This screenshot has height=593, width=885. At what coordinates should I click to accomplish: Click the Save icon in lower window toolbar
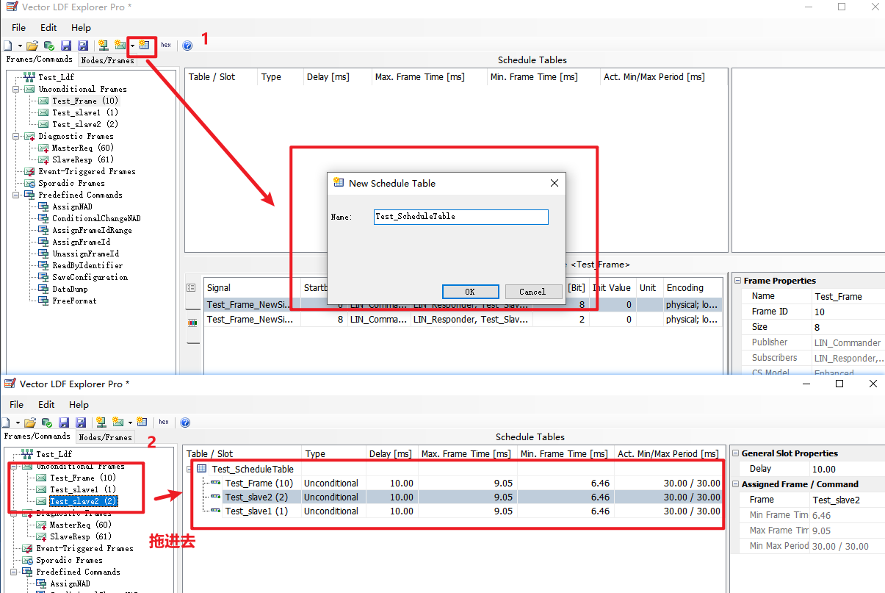[64, 423]
